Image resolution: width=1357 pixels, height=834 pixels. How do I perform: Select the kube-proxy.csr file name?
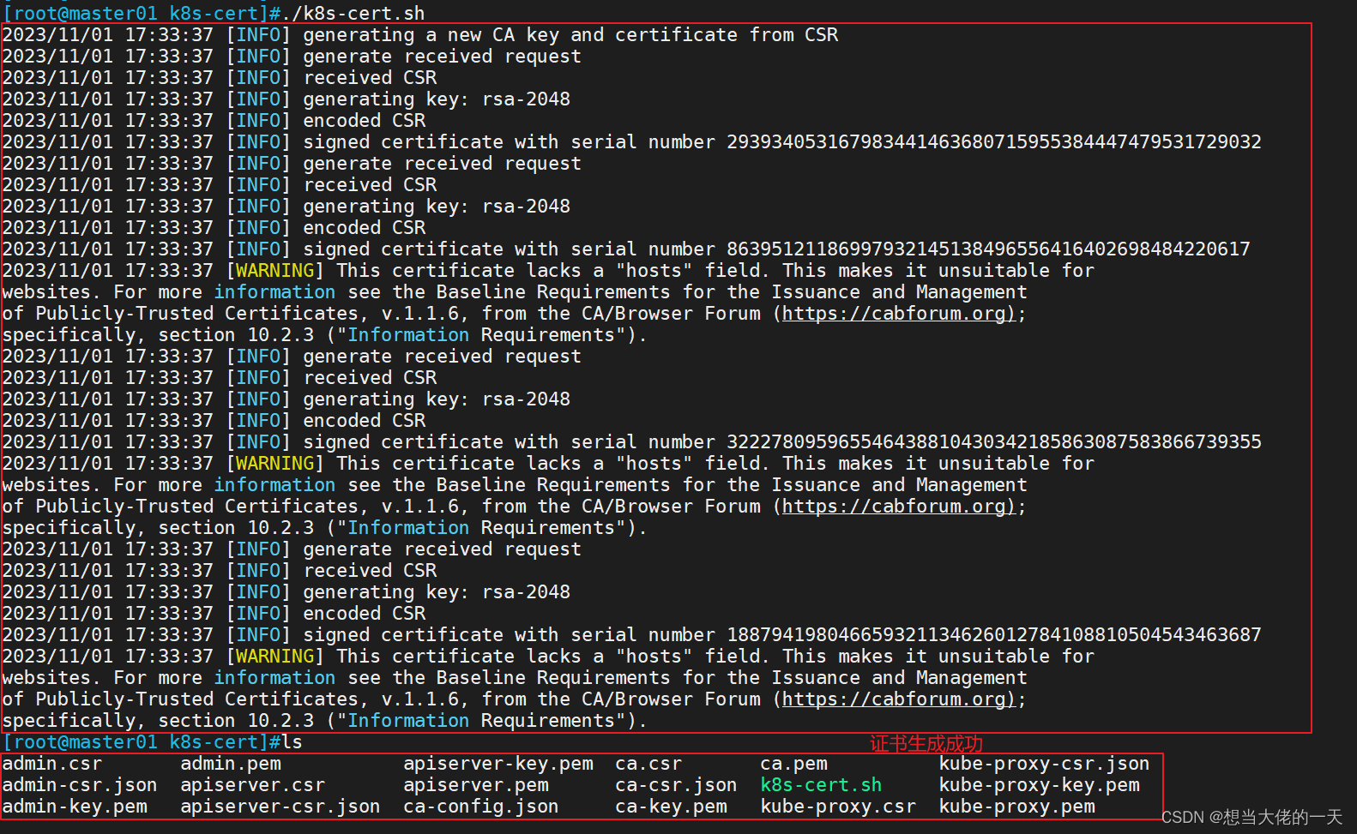[838, 807]
